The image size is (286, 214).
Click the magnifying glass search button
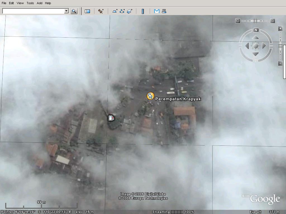[x=74, y=11]
